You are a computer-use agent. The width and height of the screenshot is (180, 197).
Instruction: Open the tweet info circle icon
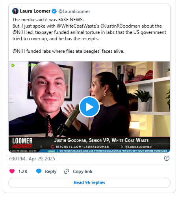click(167, 158)
